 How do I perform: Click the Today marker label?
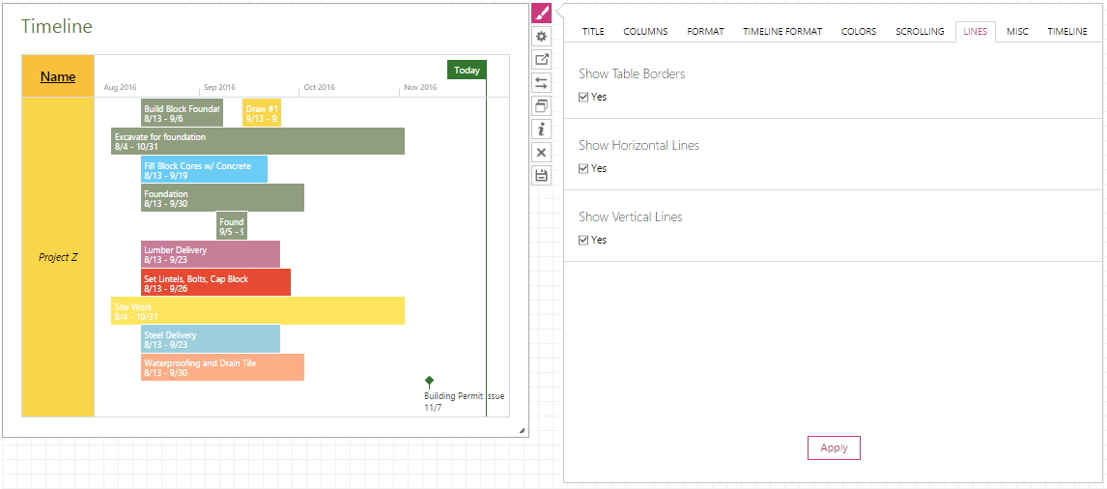pos(467,70)
